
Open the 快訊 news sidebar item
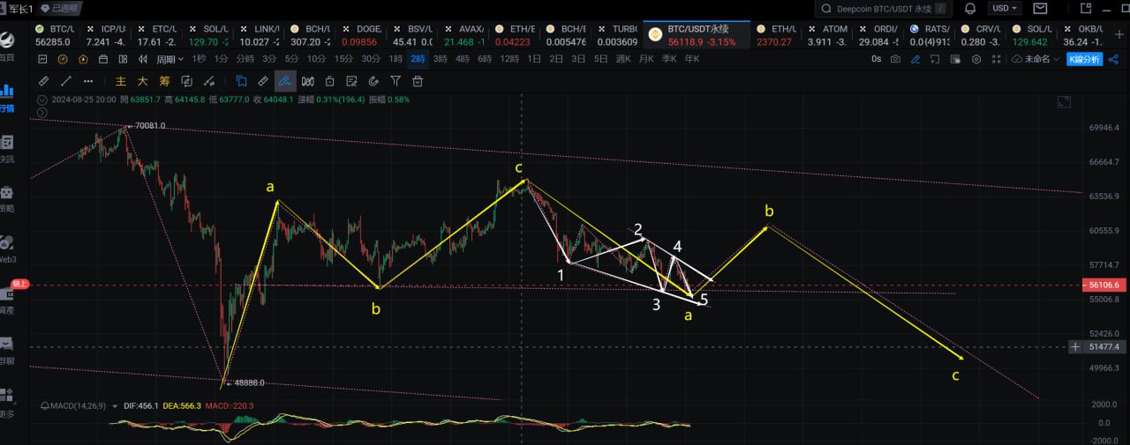pyautogui.click(x=6, y=149)
